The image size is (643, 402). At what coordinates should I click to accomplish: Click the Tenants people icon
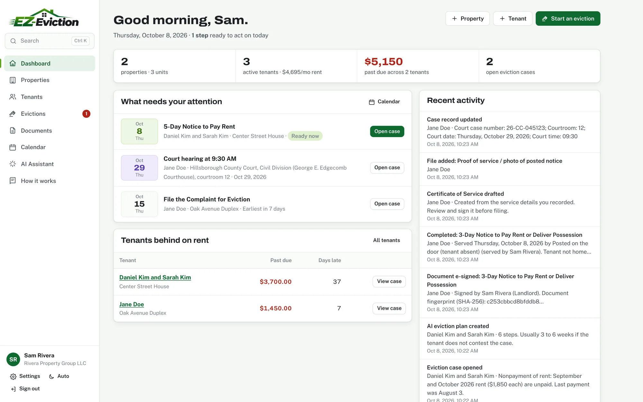click(13, 97)
